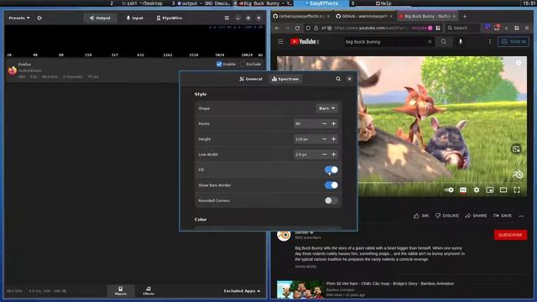
Task: Click the YouTube voice search microphone
Action: (461, 42)
